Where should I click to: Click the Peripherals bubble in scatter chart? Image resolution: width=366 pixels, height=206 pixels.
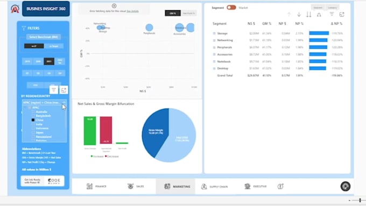149,27
